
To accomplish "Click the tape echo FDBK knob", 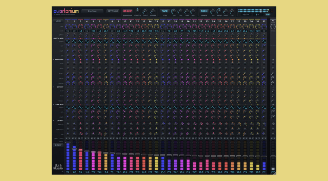I will click(187, 11).
